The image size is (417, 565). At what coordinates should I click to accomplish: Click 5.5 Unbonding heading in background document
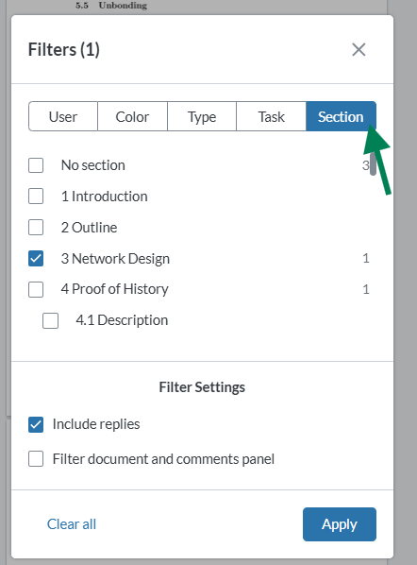pos(111,6)
